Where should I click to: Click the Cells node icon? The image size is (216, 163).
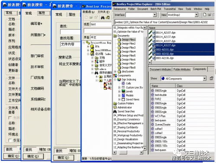tap(123, 83)
